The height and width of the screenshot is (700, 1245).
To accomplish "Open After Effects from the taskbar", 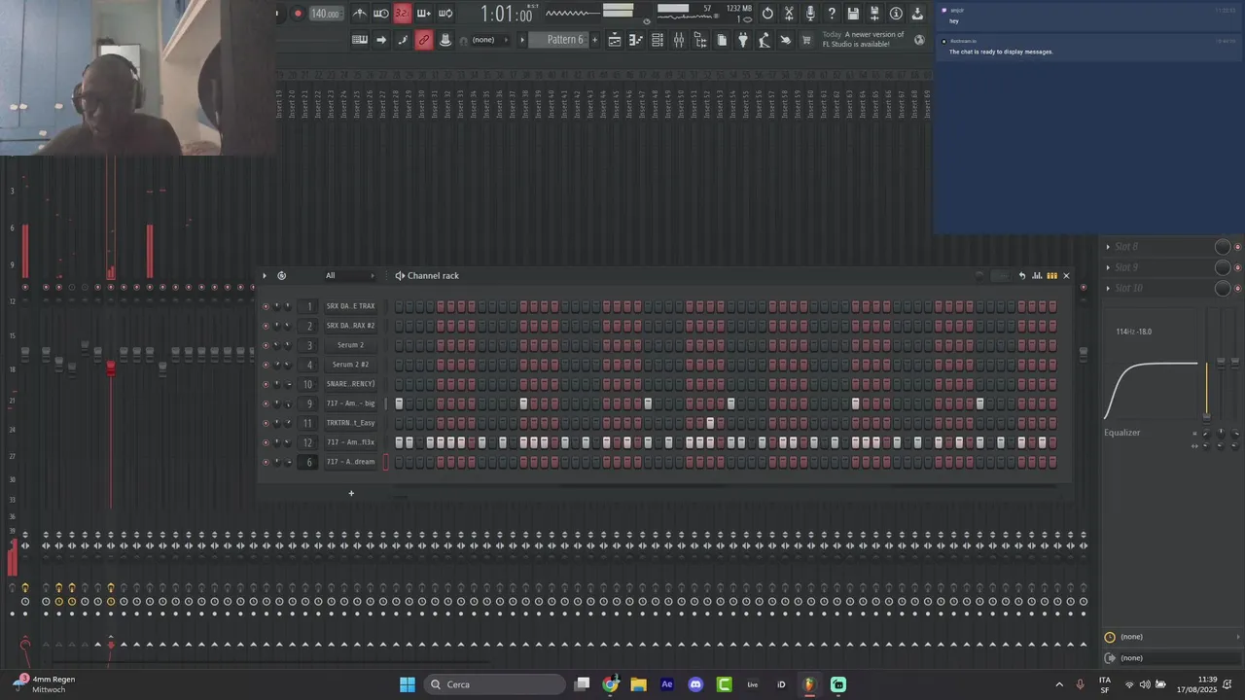I will click(x=667, y=684).
